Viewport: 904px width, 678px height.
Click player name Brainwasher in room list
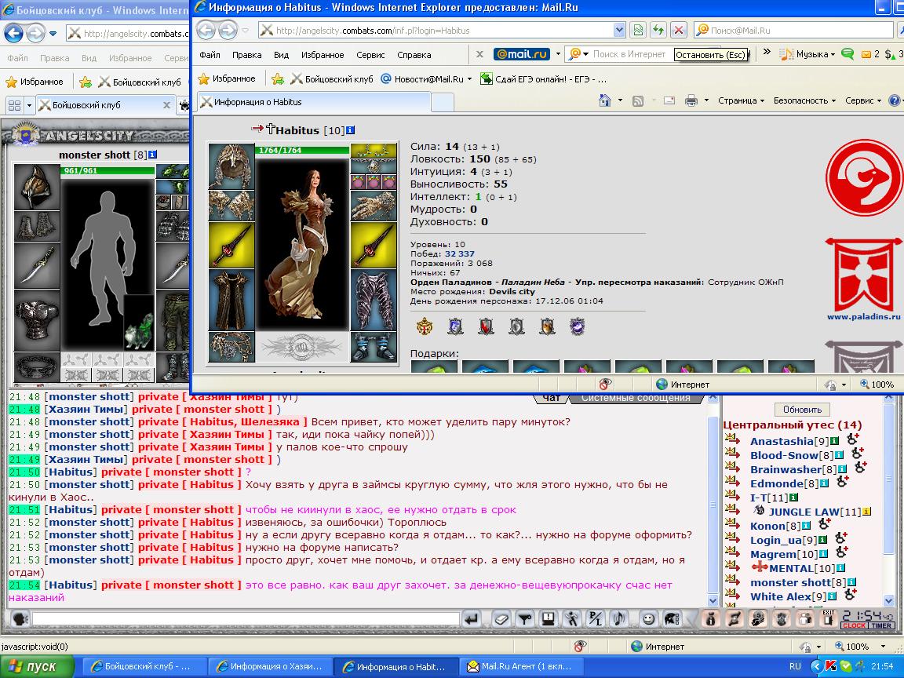pyautogui.click(x=786, y=469)
